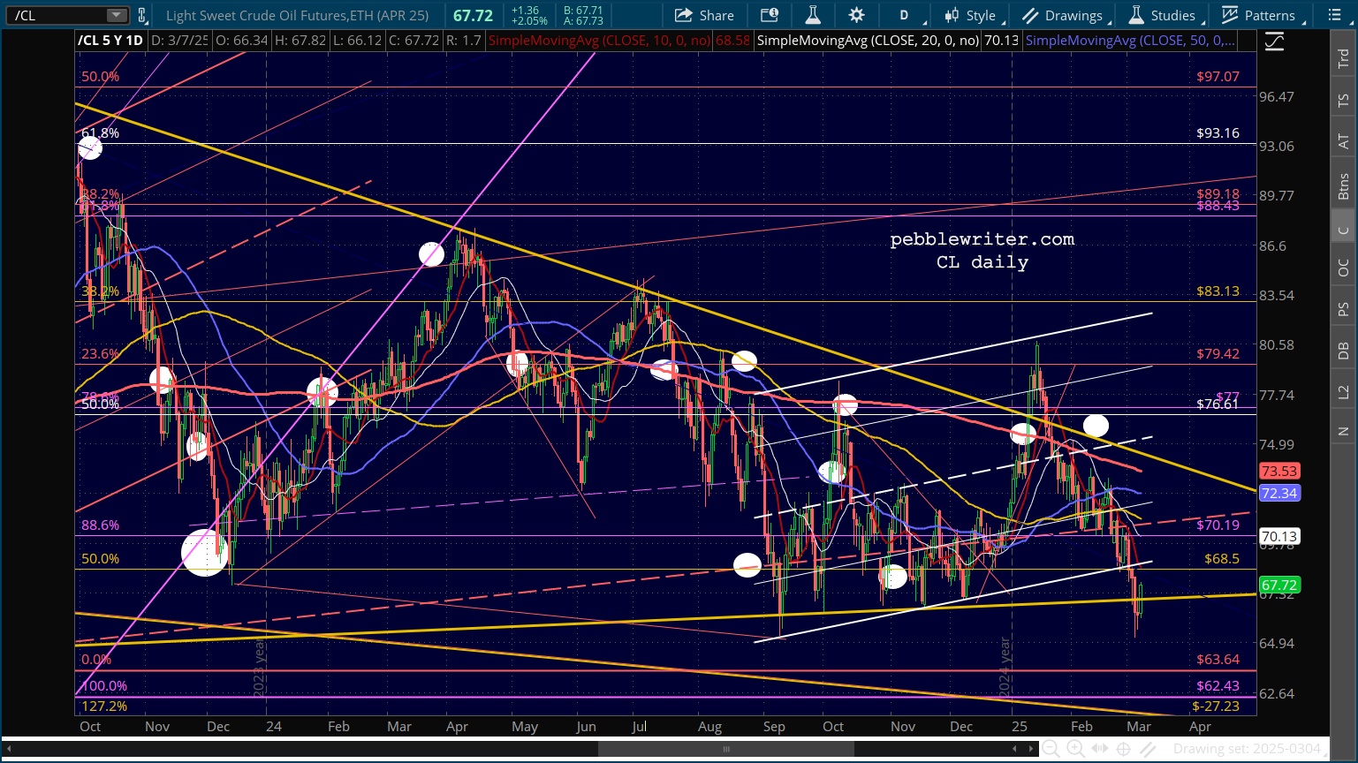Click the symbol link clipboard icon
1358x763 pixels.
pos(142,15)
